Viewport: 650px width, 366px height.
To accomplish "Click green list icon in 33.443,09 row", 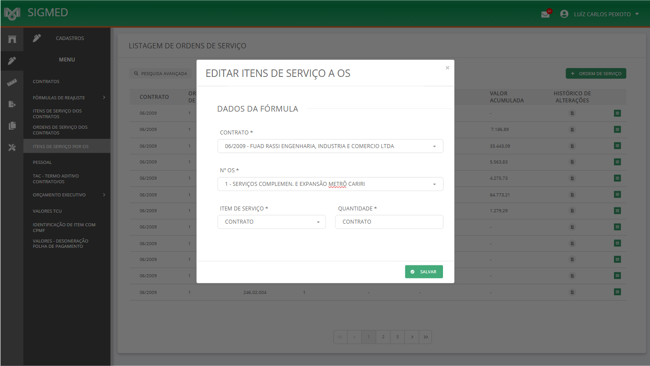I will click(x=617, y=146).
